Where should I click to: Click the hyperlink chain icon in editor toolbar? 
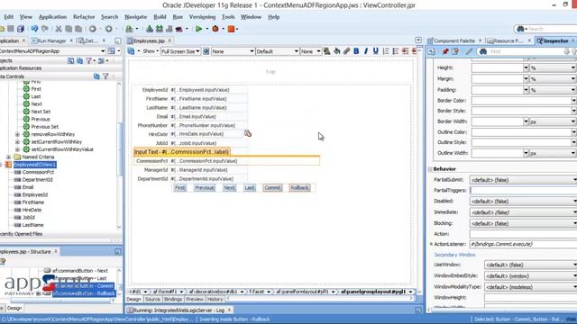click(x=346, y=51)
